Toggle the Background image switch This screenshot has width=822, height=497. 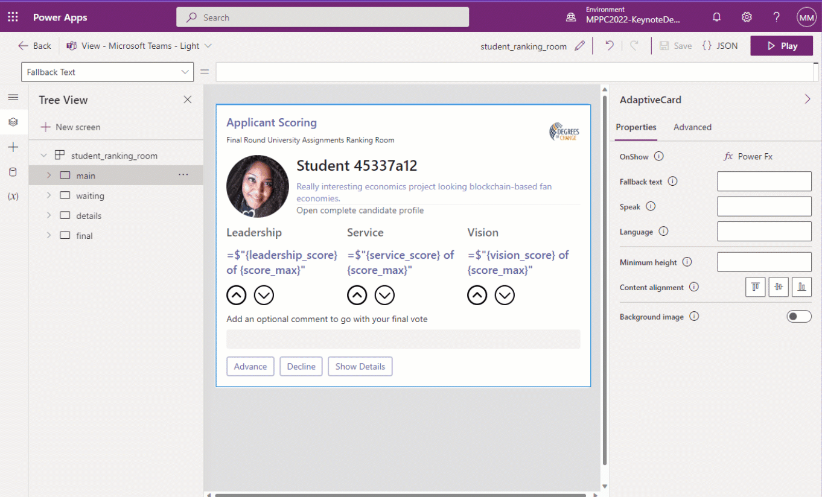pyautogui.click(x=798, y=317)
